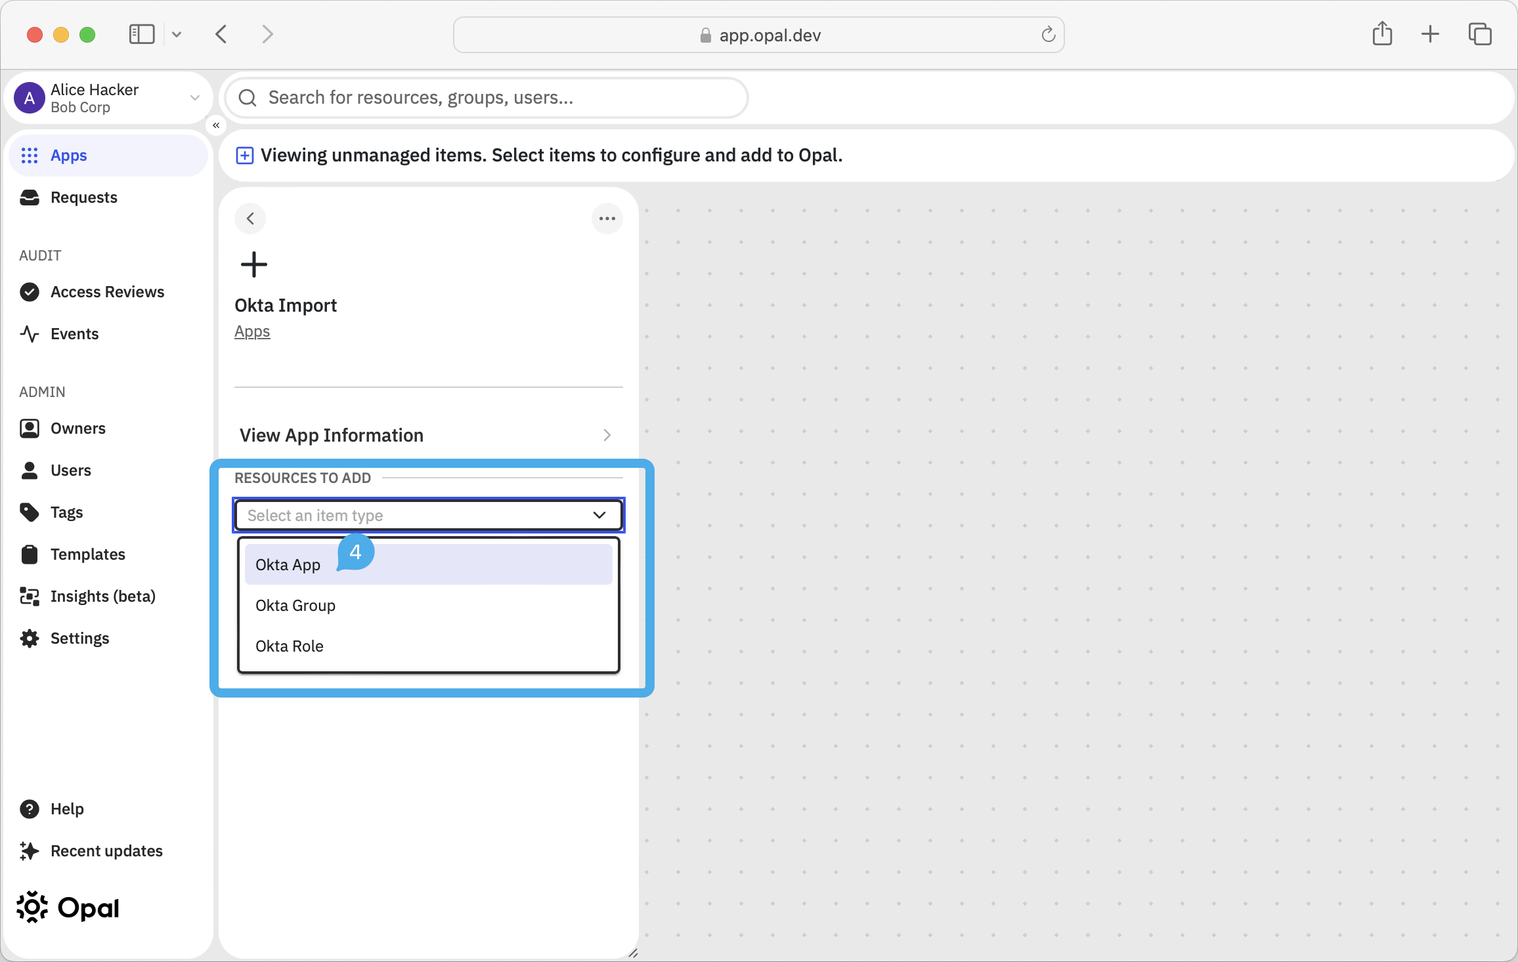This screenshot has width=1518, height=962.
Task: Click the app.opal.dev address bar
Action: 758,35
